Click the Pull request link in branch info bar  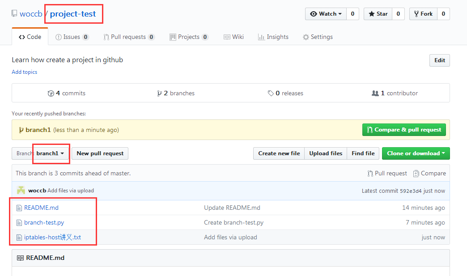[387, 173]
